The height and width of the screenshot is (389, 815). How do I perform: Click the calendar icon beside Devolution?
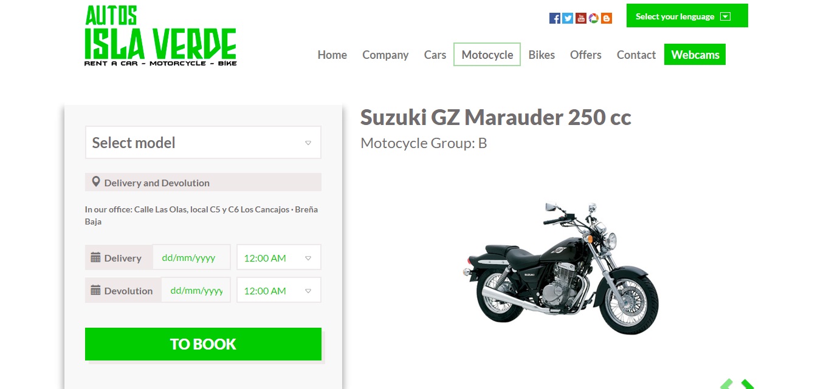(95, 291)
